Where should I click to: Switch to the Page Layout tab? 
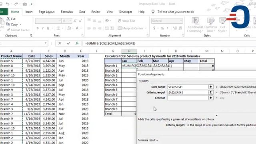tap(47, 12)
